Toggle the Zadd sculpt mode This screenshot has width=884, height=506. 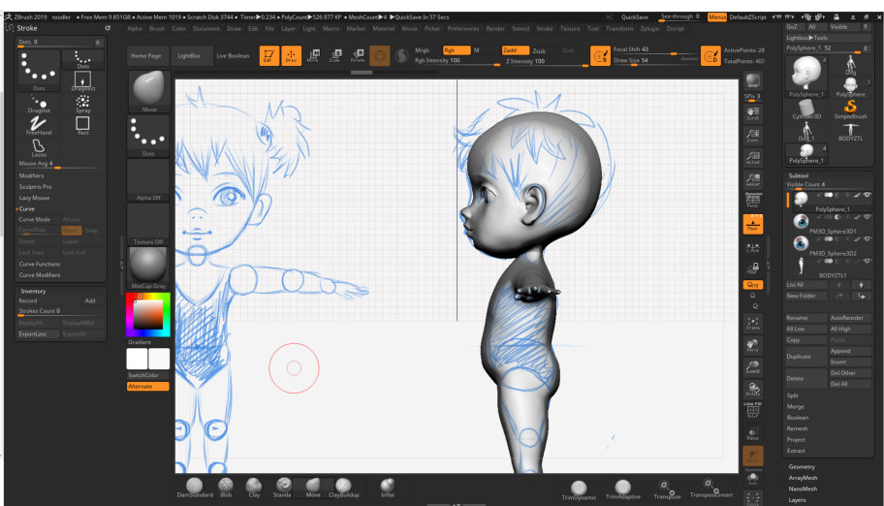pyautogui.click(x=516, y=50)
